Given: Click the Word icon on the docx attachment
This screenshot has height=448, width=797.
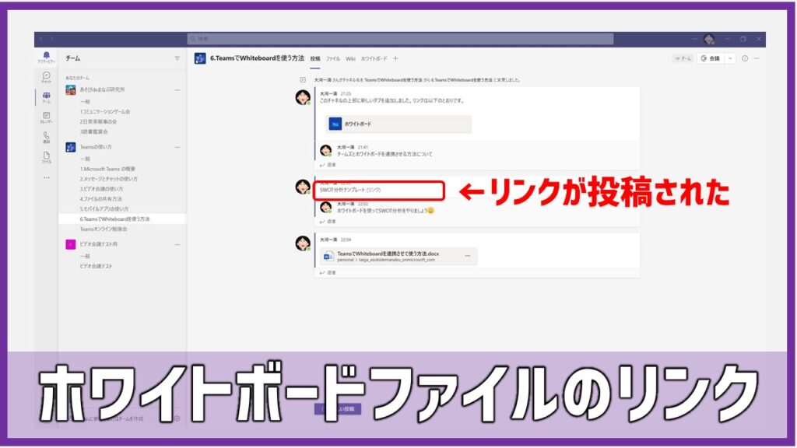Looking at the screenshot, I should click(328, 257).
